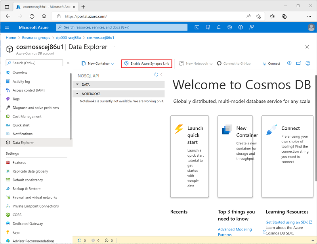
Task: Click the Connect button in toolbar
Action: click(x=271, y=63)
